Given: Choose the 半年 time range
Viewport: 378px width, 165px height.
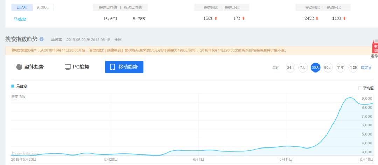Looking at the screenshot, I should [341, 68].
